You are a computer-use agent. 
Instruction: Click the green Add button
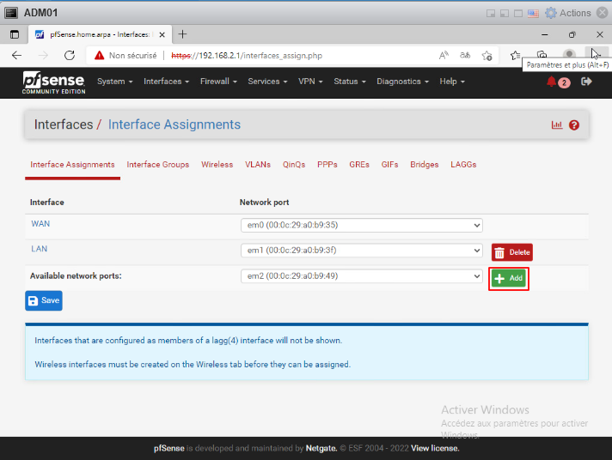tap(508, 279)
